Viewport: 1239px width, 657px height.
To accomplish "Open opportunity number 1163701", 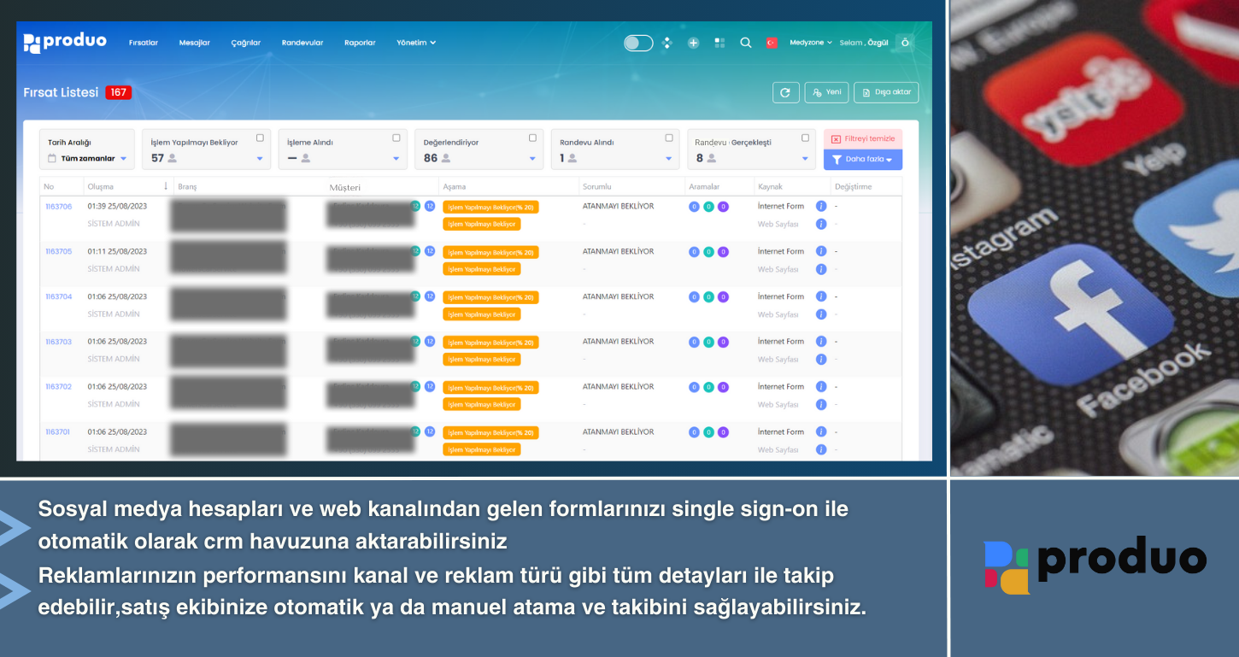I will pyautogui.click(x=59, y=431).
